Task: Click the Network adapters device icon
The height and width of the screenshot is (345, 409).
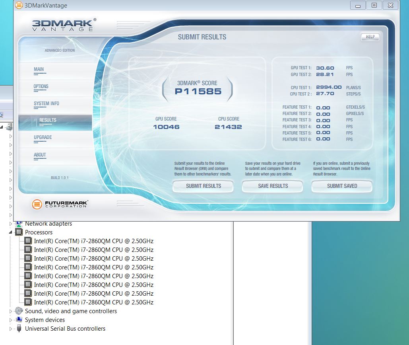Action: pos(19,224)
